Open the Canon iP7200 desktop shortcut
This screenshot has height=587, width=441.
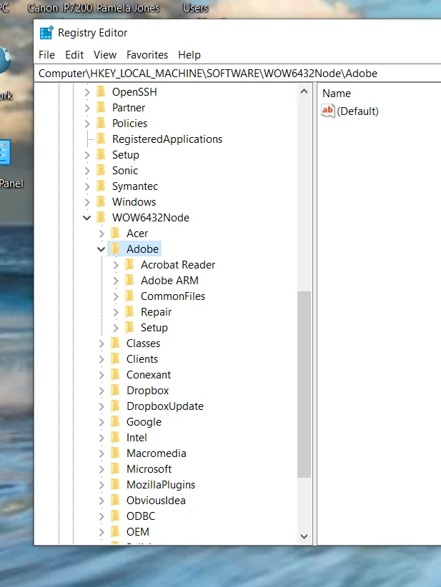(x=59, y=7)
